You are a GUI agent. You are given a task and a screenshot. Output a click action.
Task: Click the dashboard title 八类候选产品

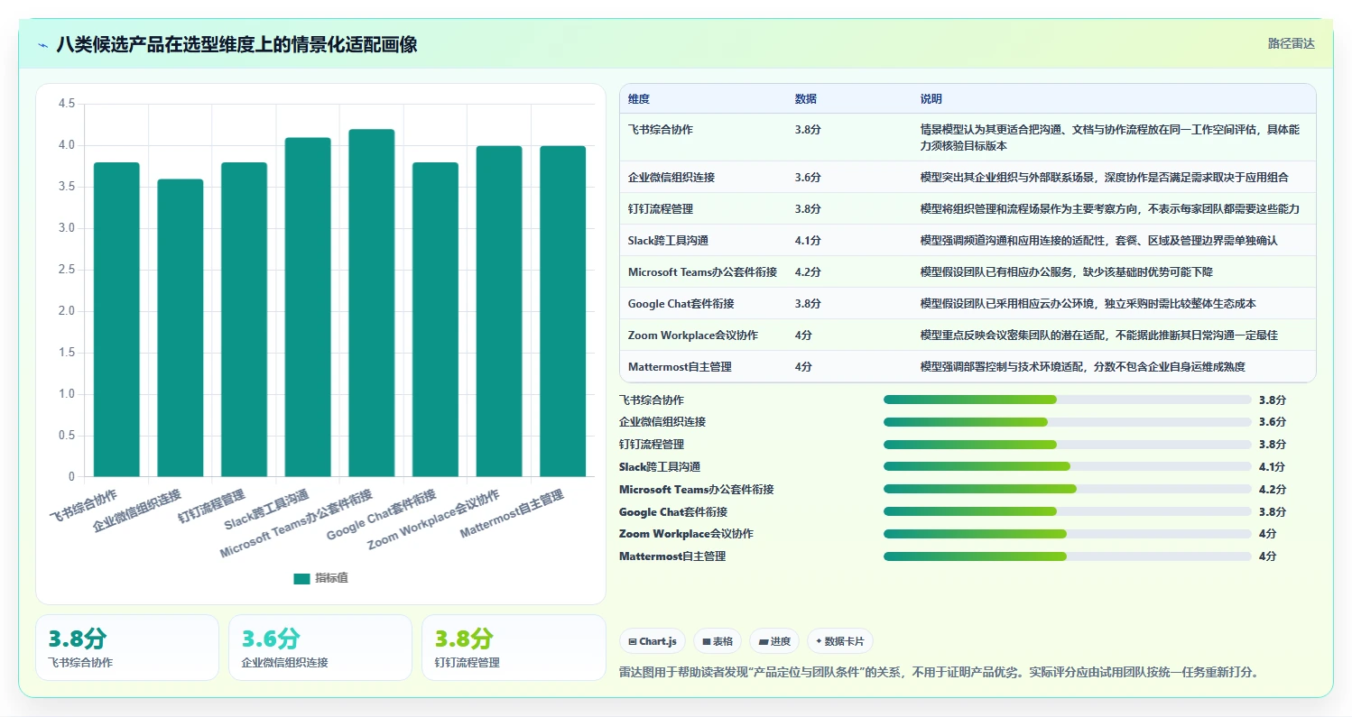point(236,44)
